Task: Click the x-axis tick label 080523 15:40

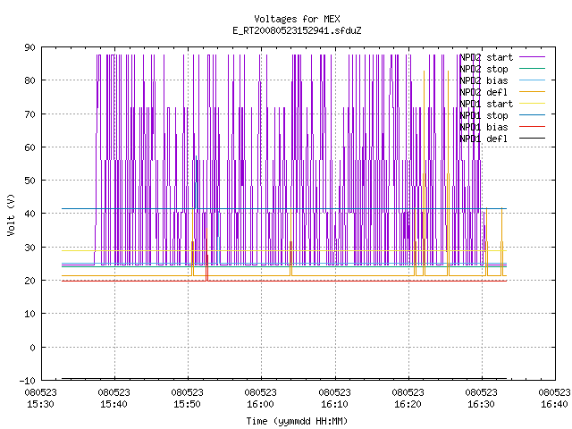Action: [x=114, y=398]
